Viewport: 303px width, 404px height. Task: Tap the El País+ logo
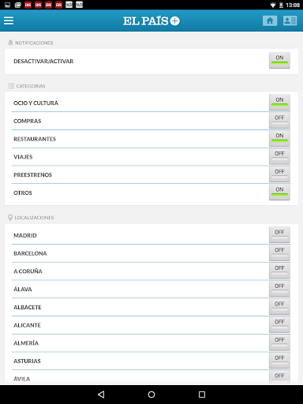pyautogui.click(x=151, y=21)
